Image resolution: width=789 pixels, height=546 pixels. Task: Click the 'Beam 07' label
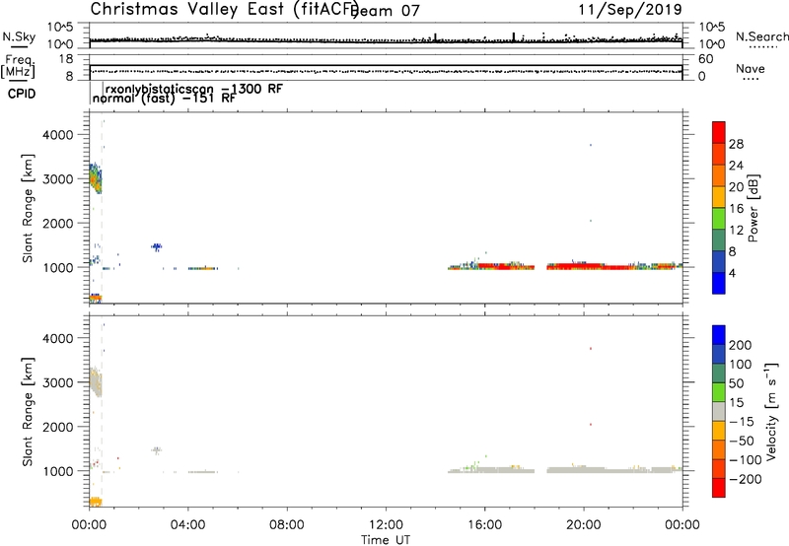387,11
